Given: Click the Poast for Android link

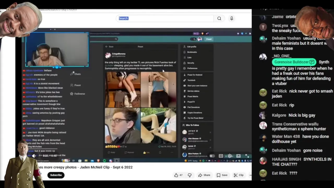Looking at the screenshot, I should (193, 75).
